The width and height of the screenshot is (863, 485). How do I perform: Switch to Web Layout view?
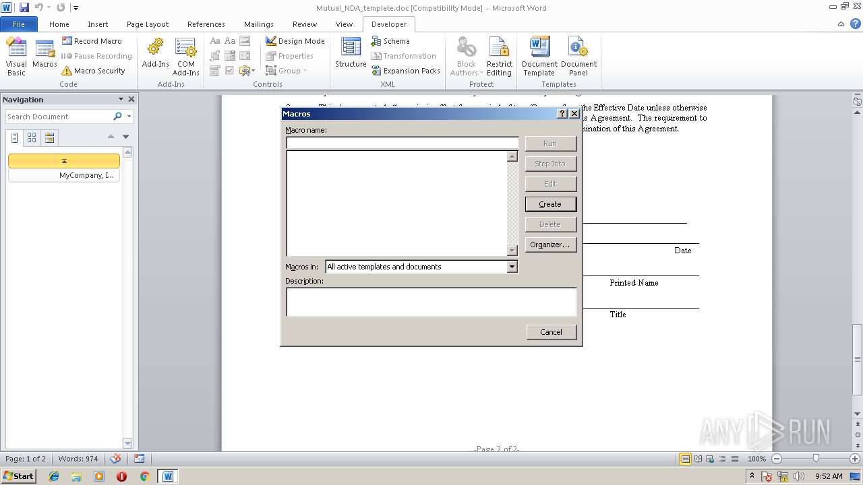[x=710, y=459]
